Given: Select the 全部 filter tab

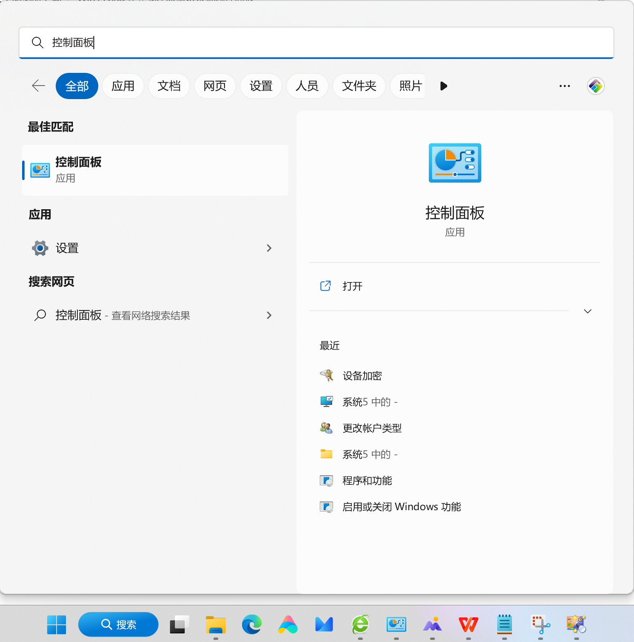Looking at the screenshot, I should coord(77,86).
